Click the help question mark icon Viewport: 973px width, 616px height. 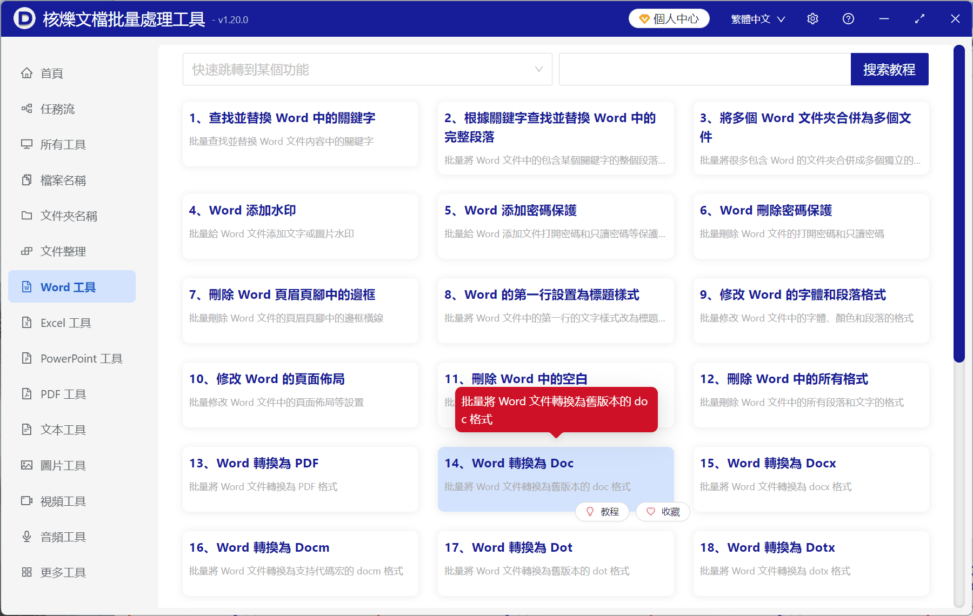coord(848,18)
